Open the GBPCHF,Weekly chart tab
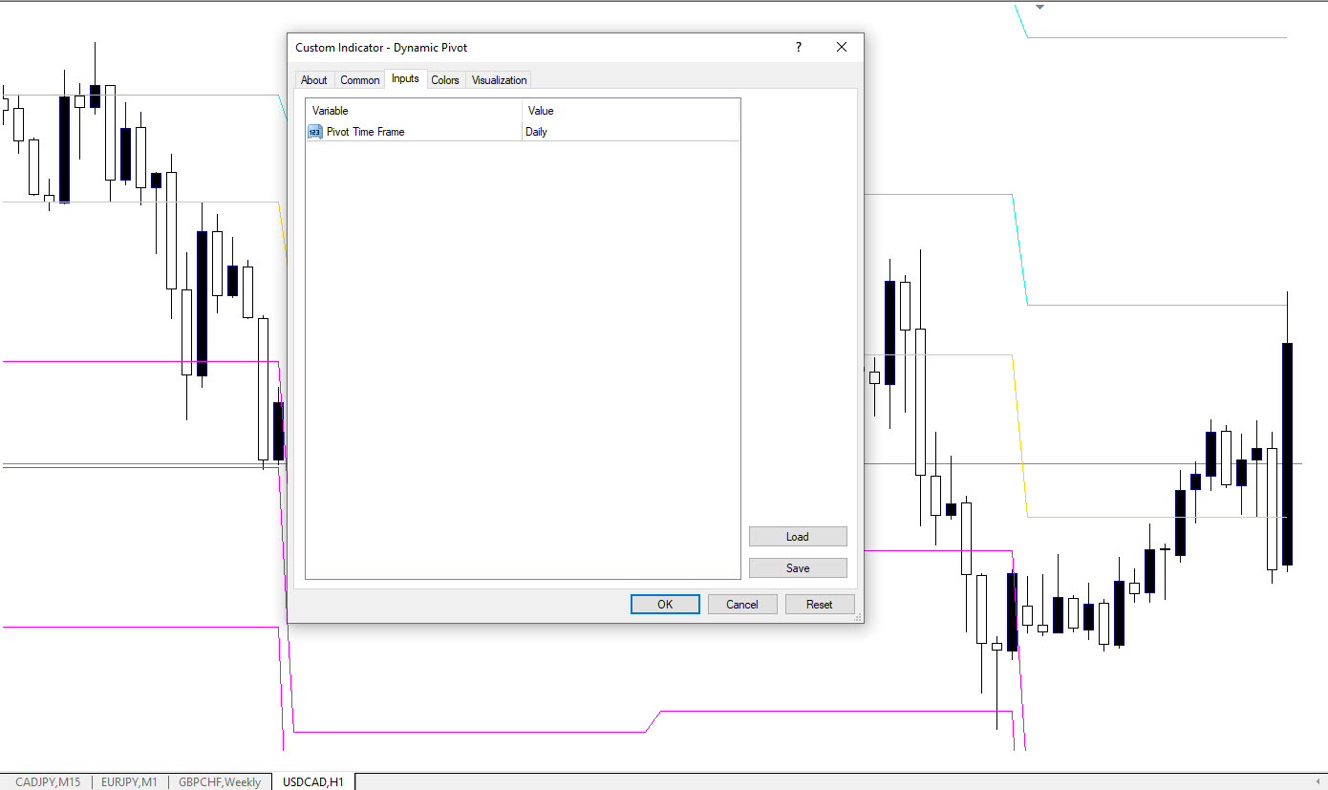 point(220,782)
